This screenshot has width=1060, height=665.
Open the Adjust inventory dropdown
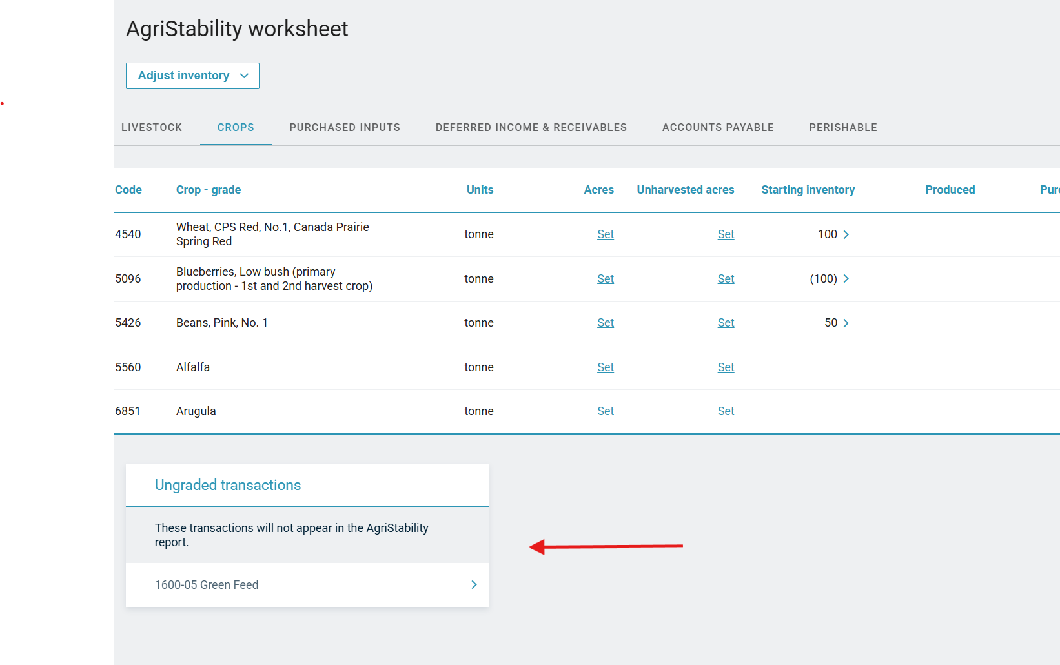coord(192,76)
